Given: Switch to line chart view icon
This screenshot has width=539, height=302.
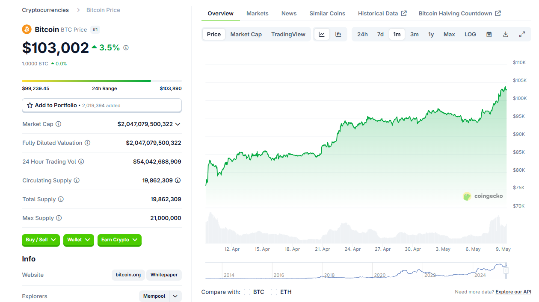Looking at the screenshot, I should click(x=322, y=34).
